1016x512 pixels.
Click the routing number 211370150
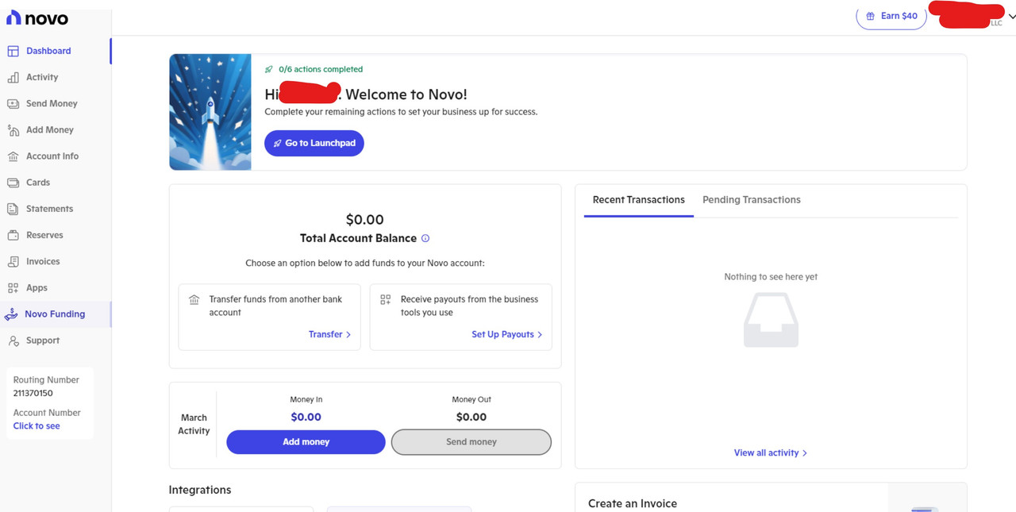33,394
